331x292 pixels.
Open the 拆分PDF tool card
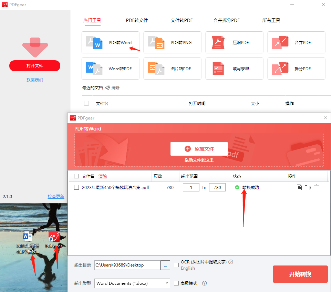(296, 69)
